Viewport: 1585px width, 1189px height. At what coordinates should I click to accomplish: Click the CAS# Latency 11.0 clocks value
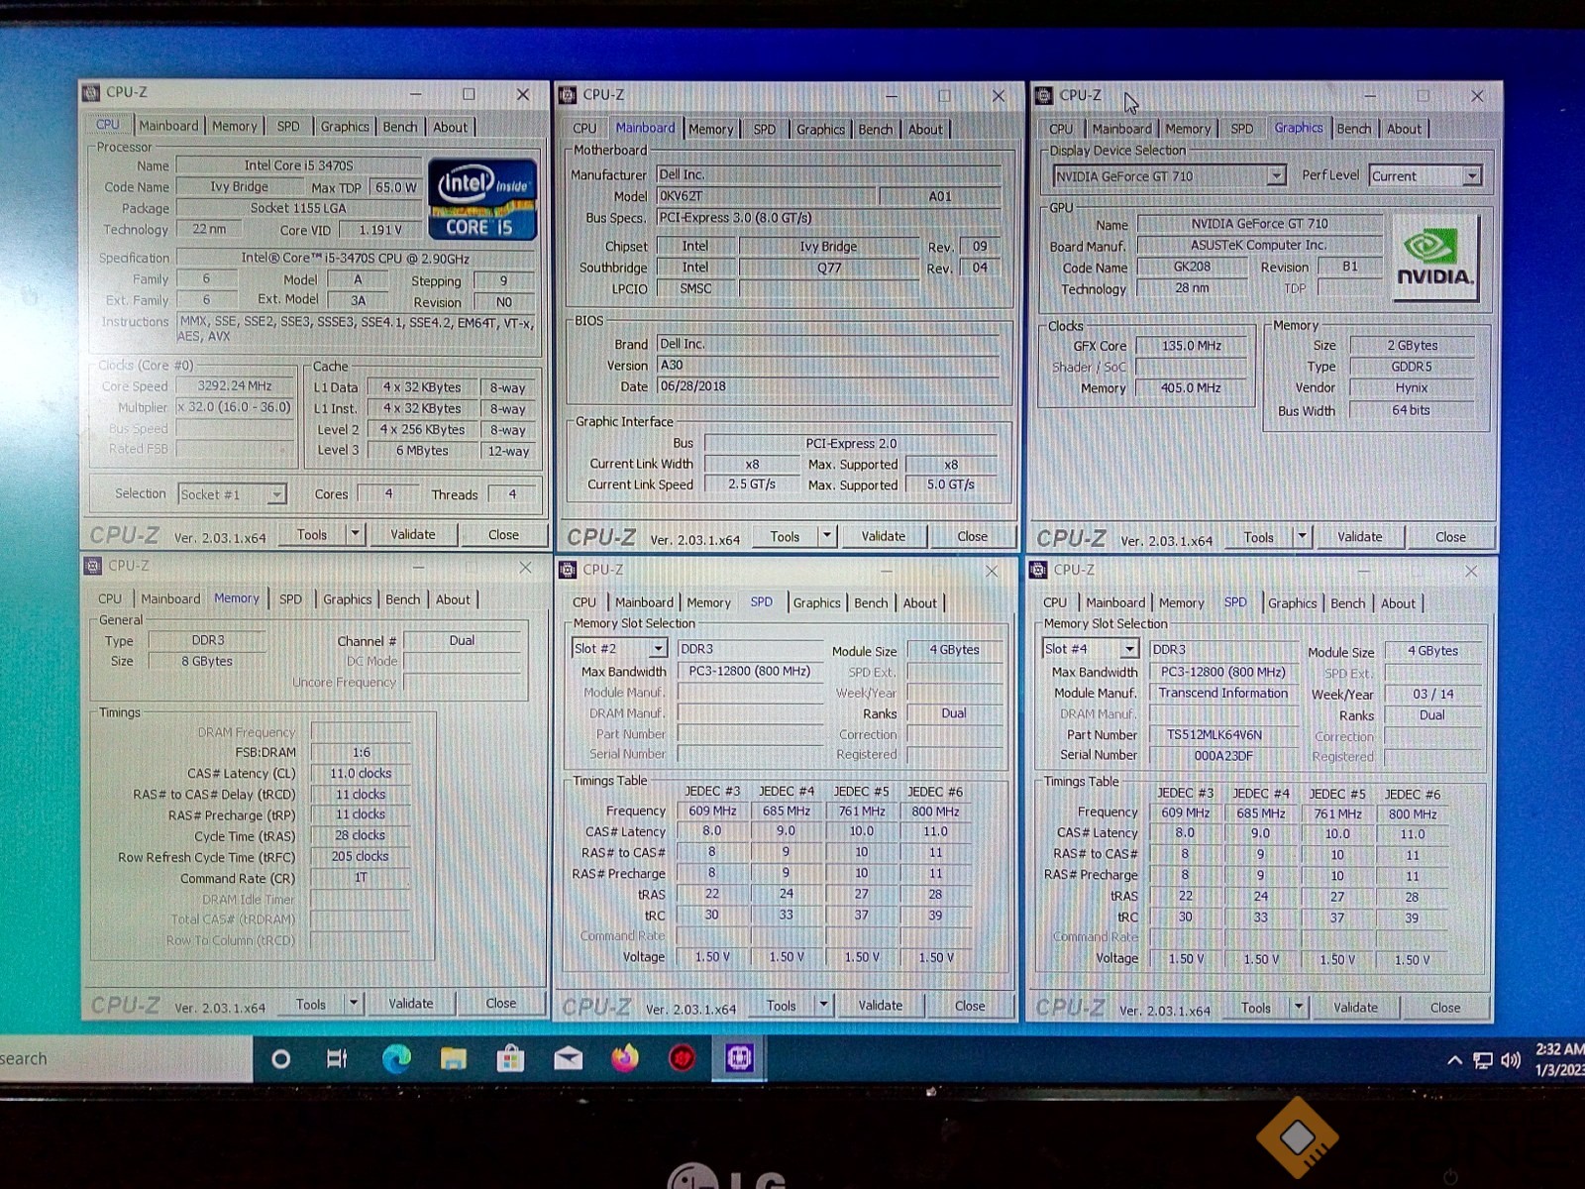click(x=361, y=774)
